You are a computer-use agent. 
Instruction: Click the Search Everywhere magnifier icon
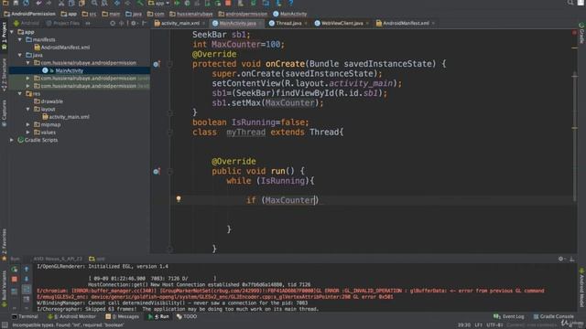pyautogui.click(x=570, y=3)
